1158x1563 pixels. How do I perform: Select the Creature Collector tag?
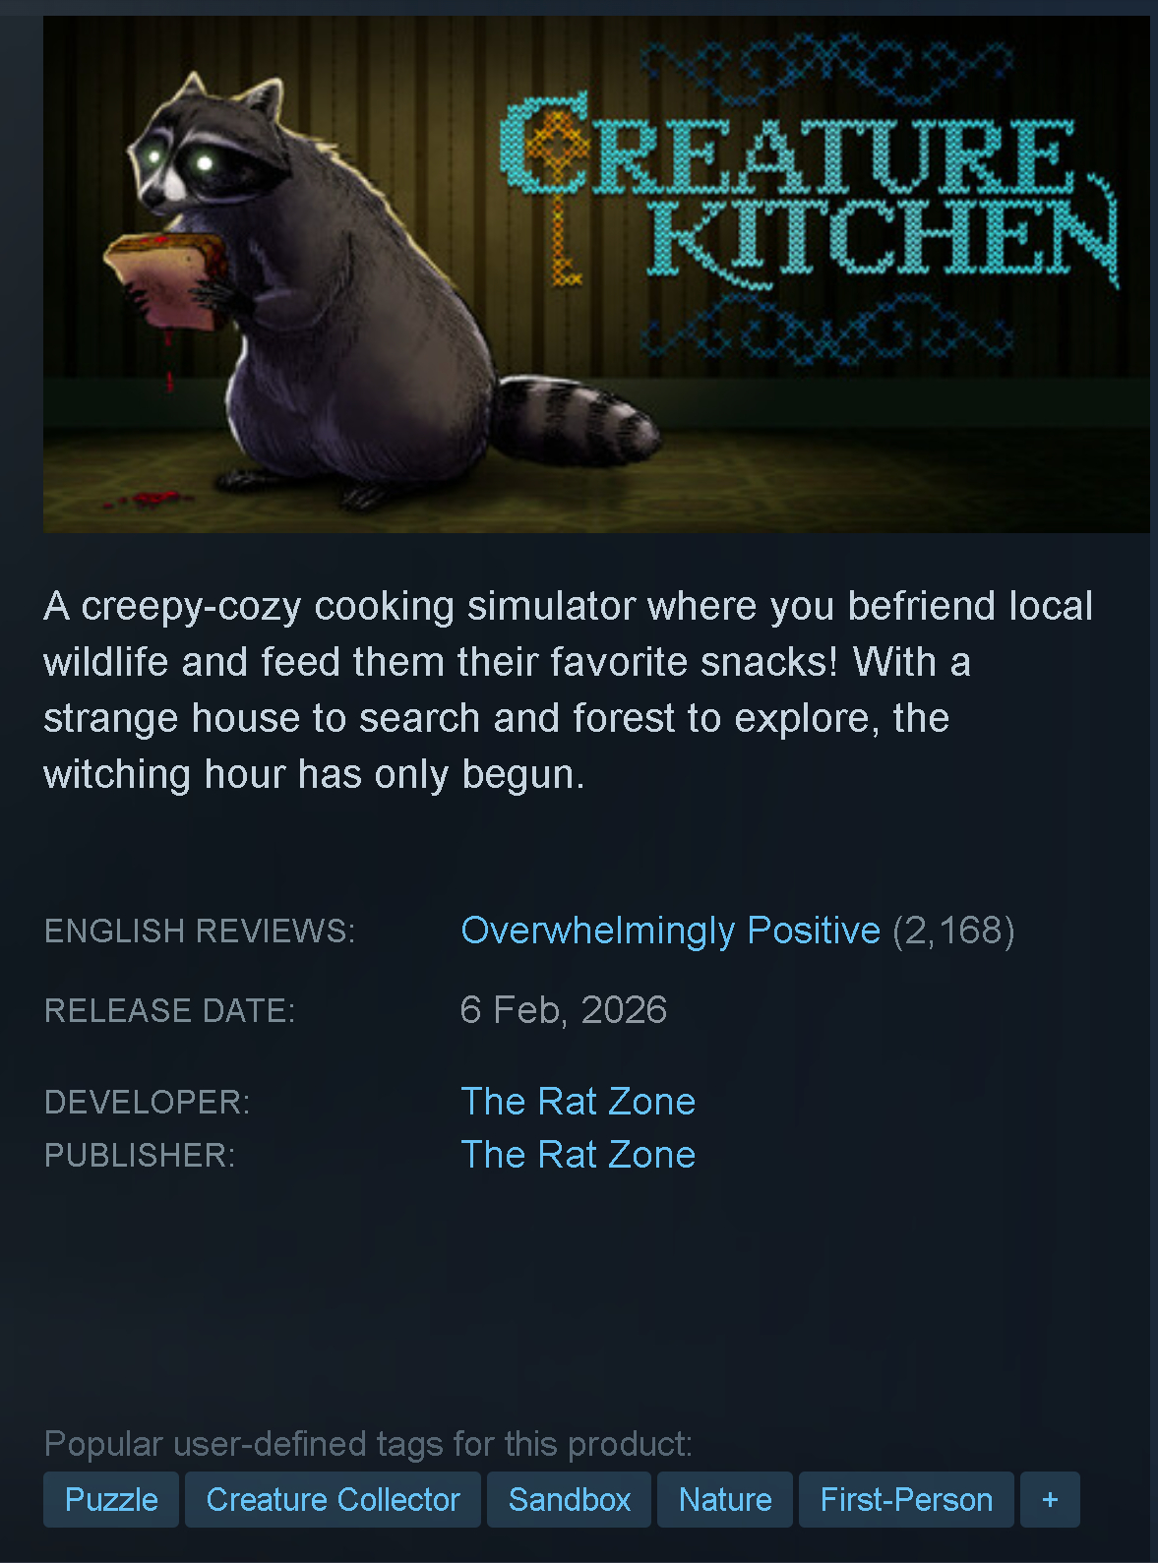[333, 1499]
